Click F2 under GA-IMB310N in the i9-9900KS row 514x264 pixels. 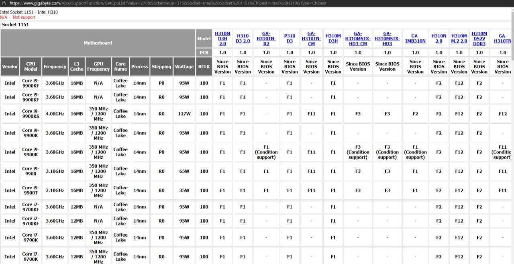pos(415,114)
